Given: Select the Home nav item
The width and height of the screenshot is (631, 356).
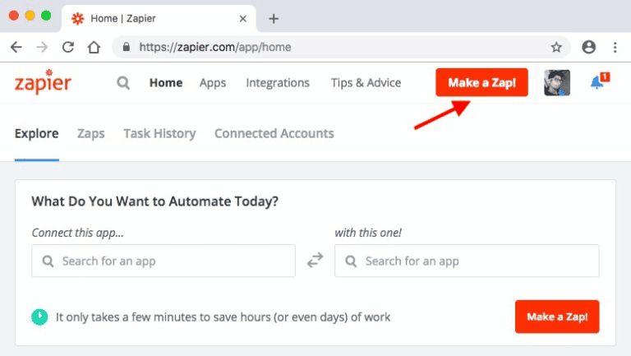Looking at the screenshot, I should coord(166,82).
